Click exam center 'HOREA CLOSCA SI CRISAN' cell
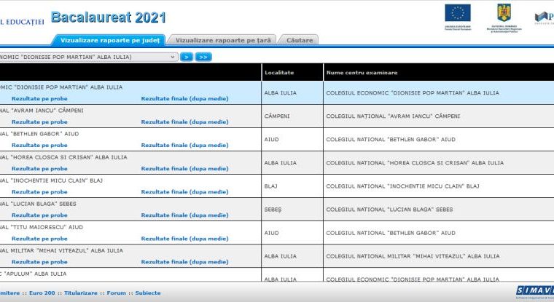554x302 pixels. [x=439, y=162]
